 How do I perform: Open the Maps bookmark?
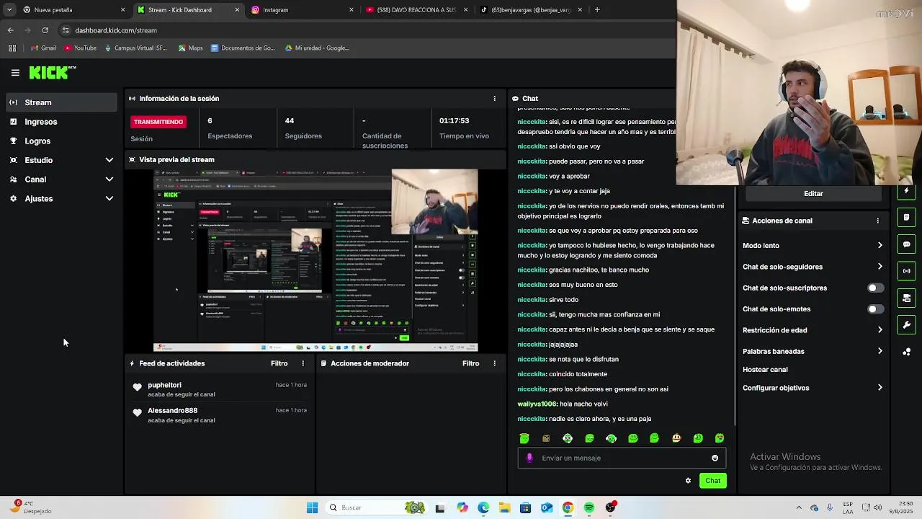pos(189,48)
